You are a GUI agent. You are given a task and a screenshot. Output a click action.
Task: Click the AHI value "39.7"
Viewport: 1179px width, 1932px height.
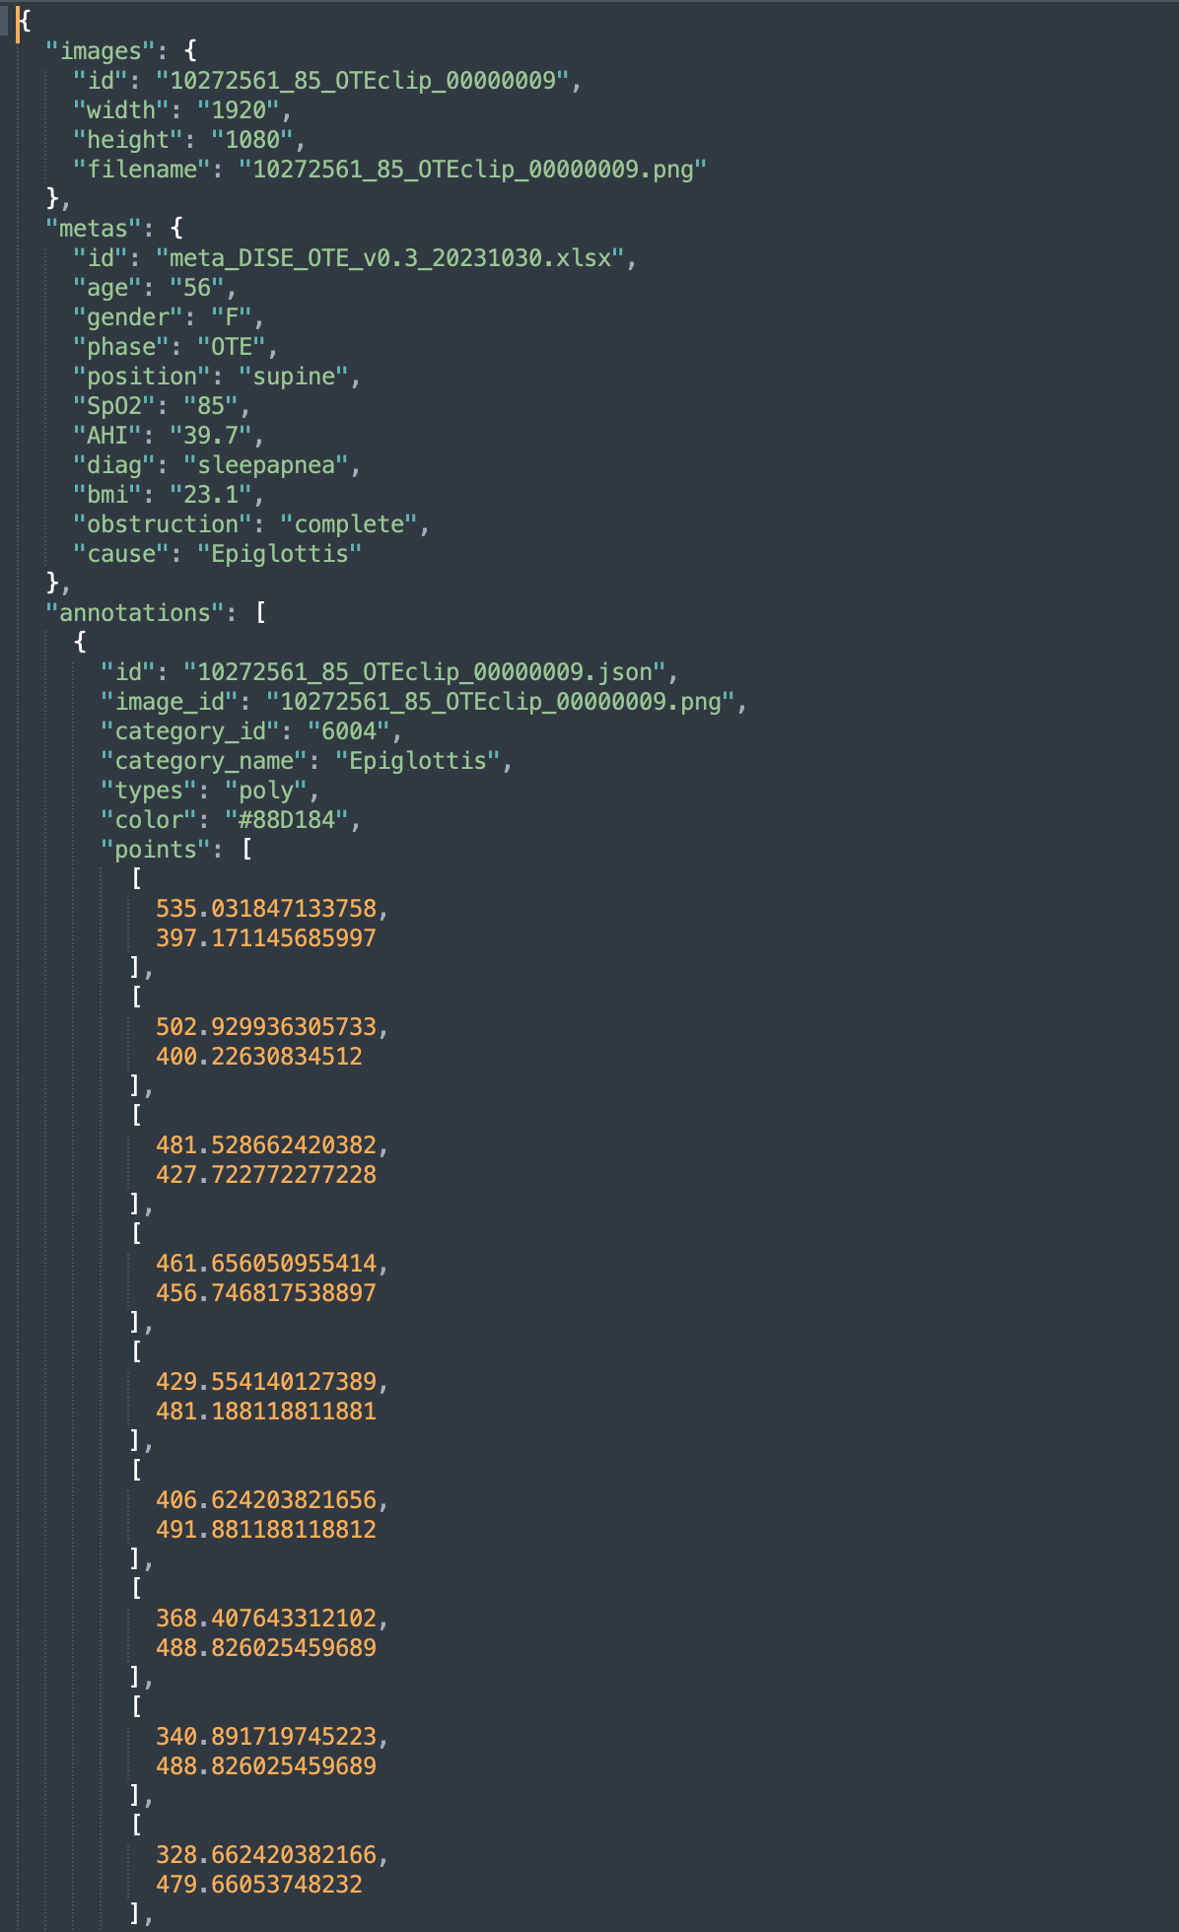[210, 436]
